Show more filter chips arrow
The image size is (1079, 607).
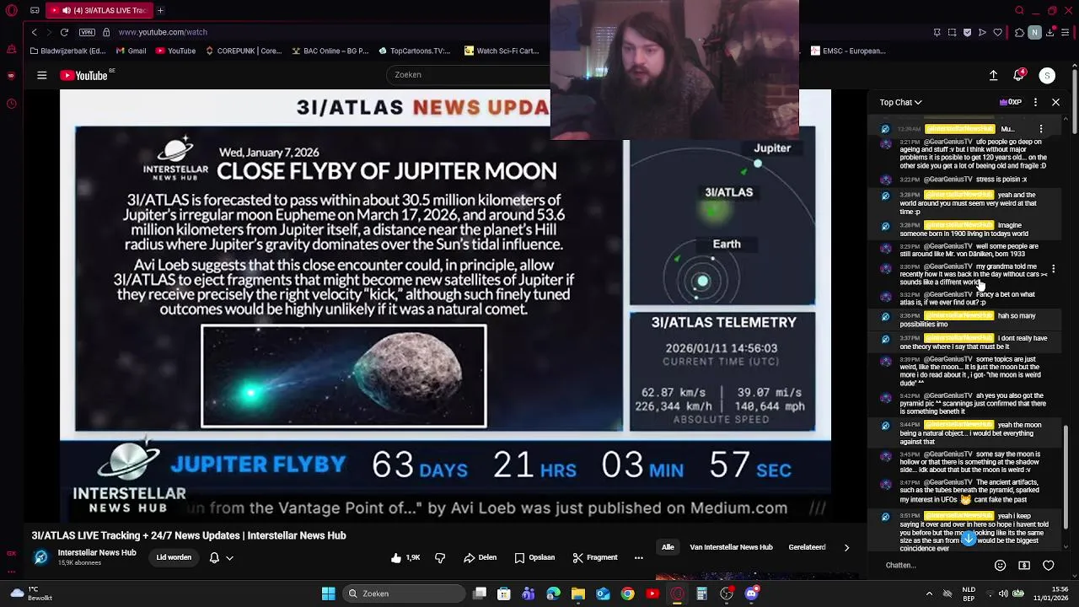pyautogui.click(x=846, y=547)
